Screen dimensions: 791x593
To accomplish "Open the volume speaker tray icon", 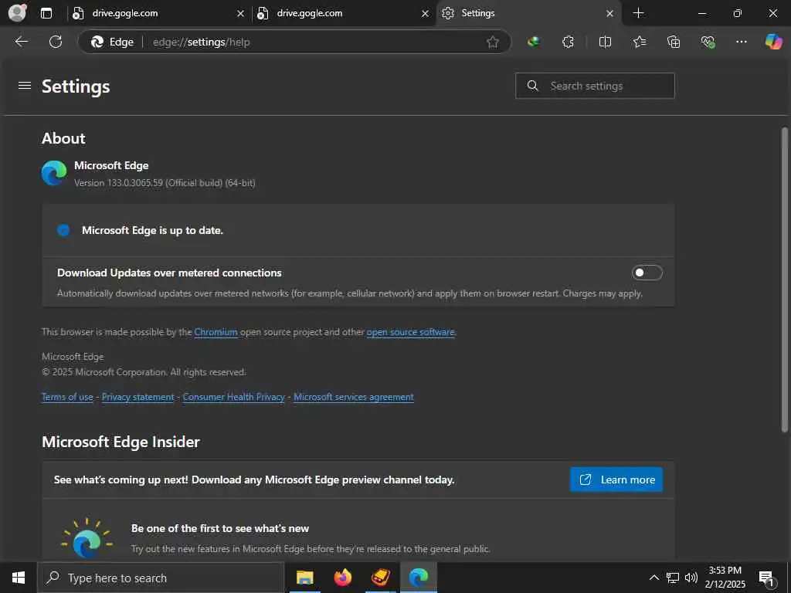I will [x=691, y=578].
